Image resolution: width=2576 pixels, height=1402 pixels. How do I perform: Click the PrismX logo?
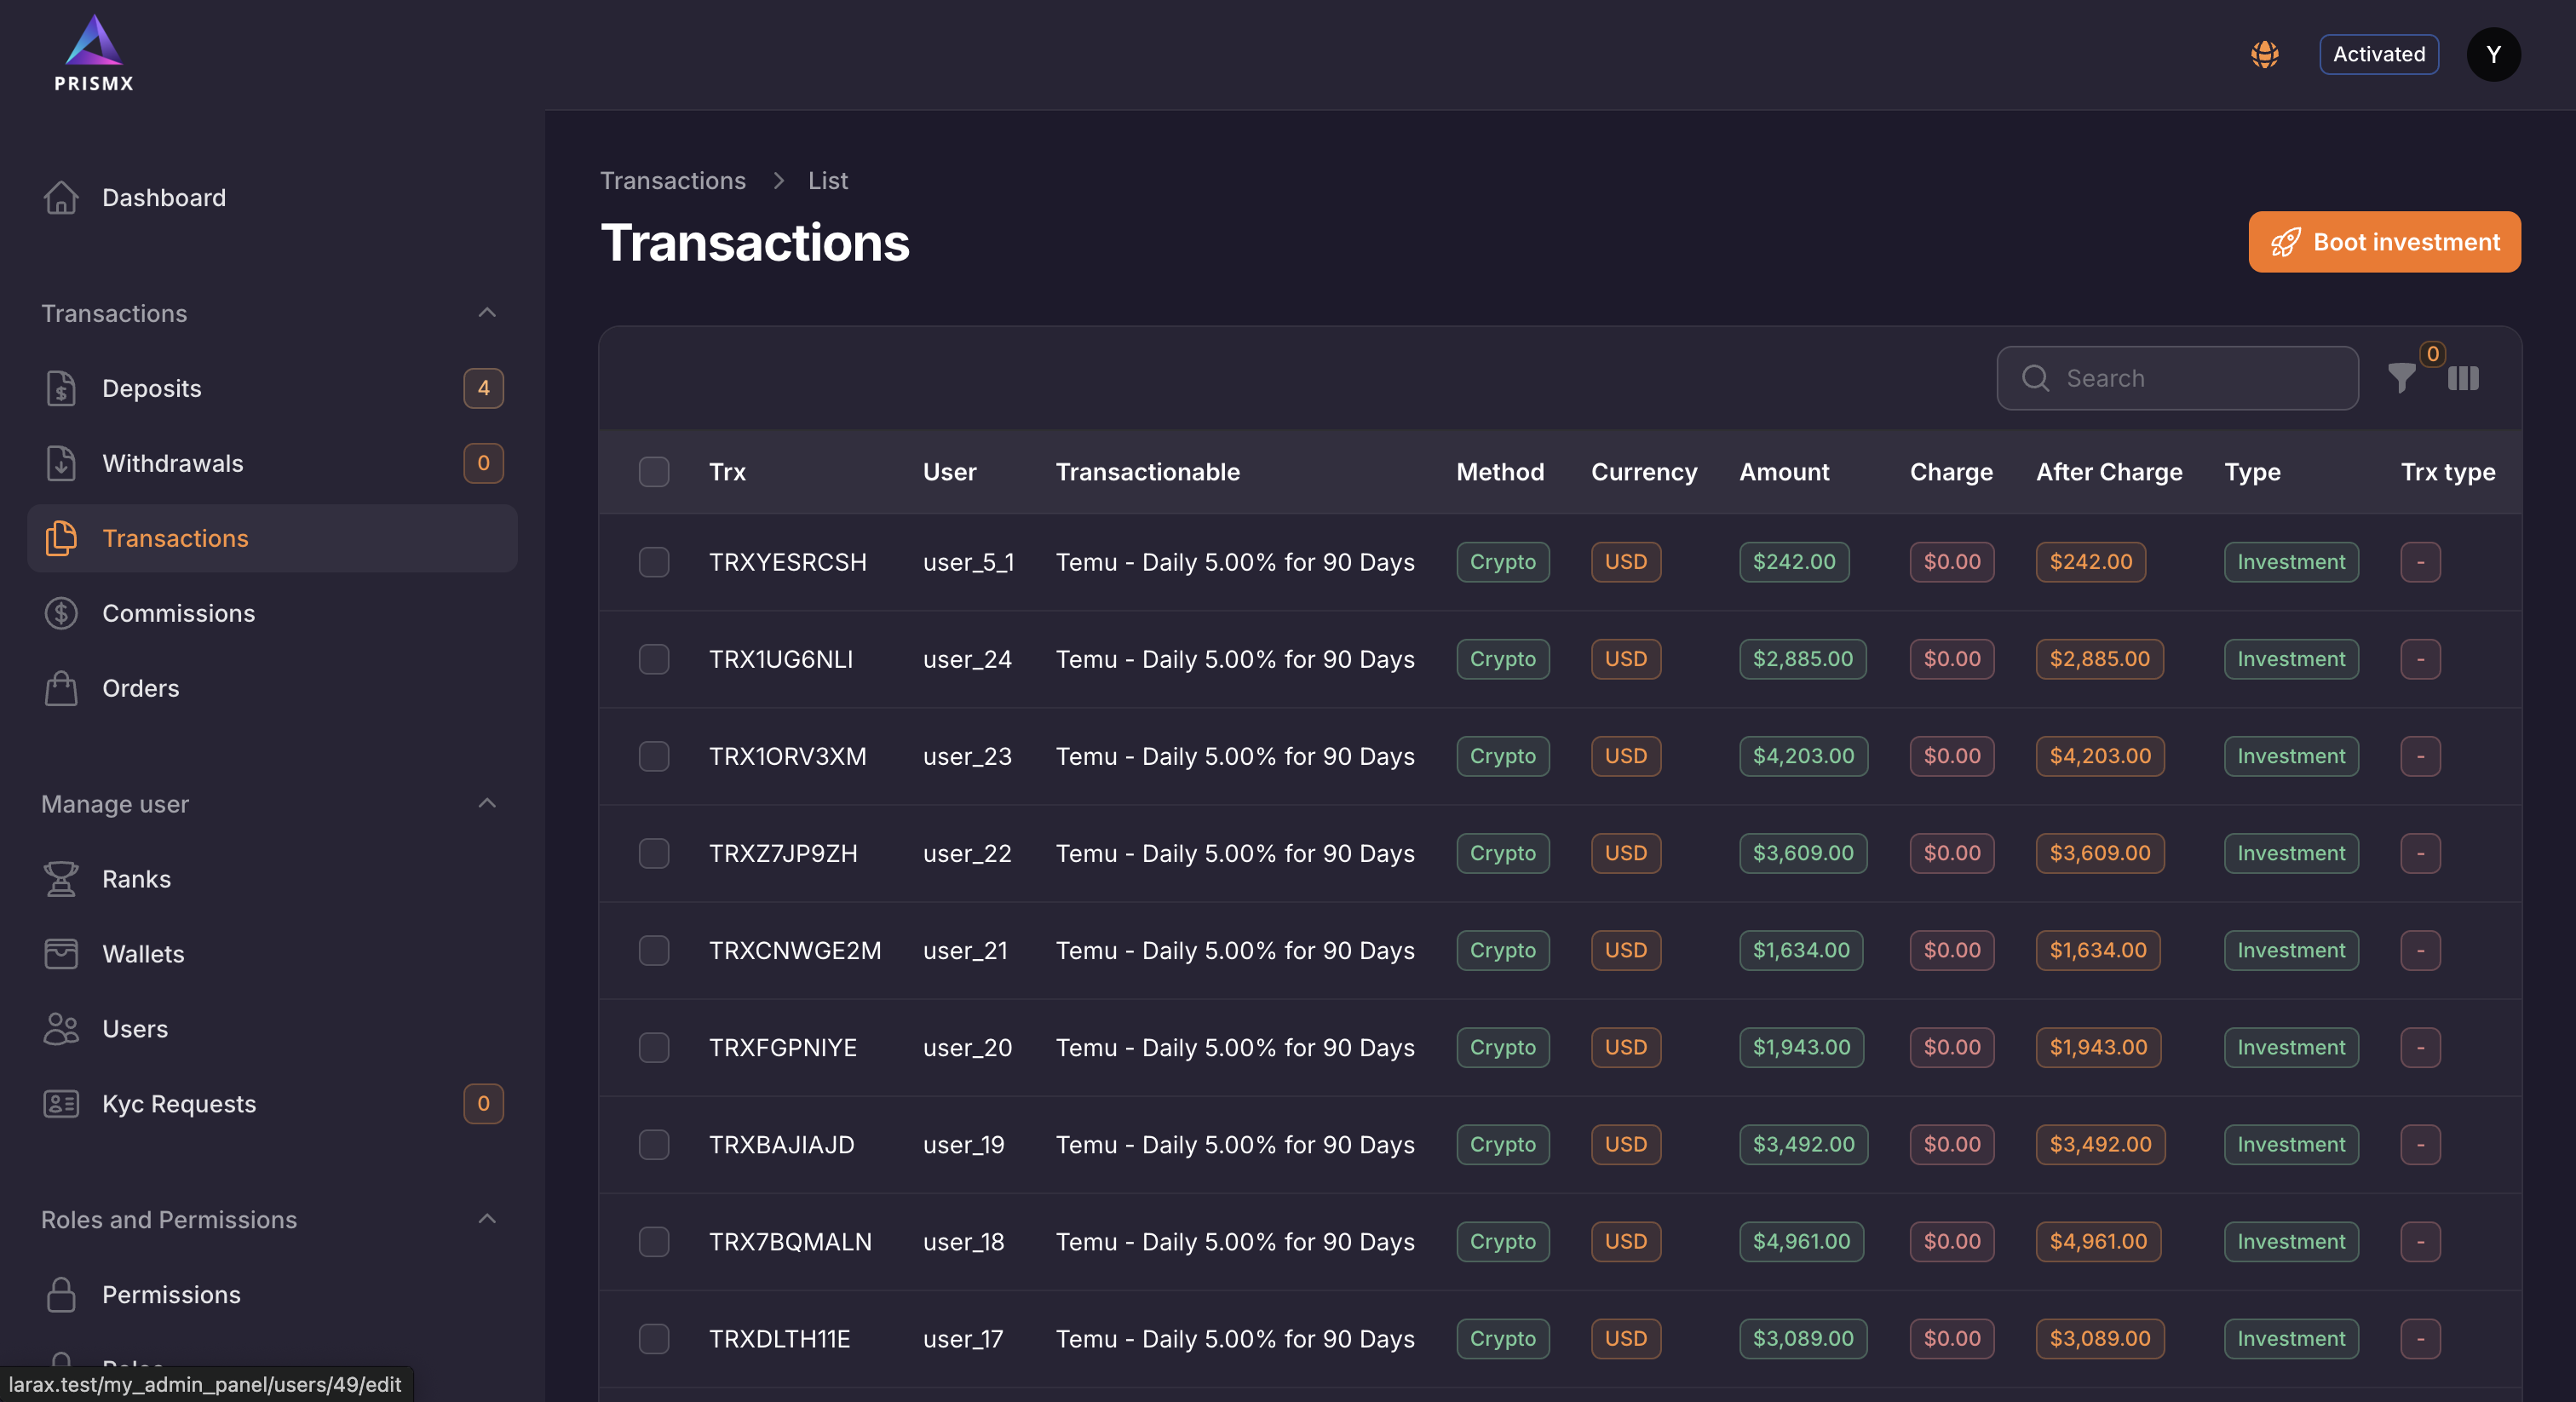point(93,54)
